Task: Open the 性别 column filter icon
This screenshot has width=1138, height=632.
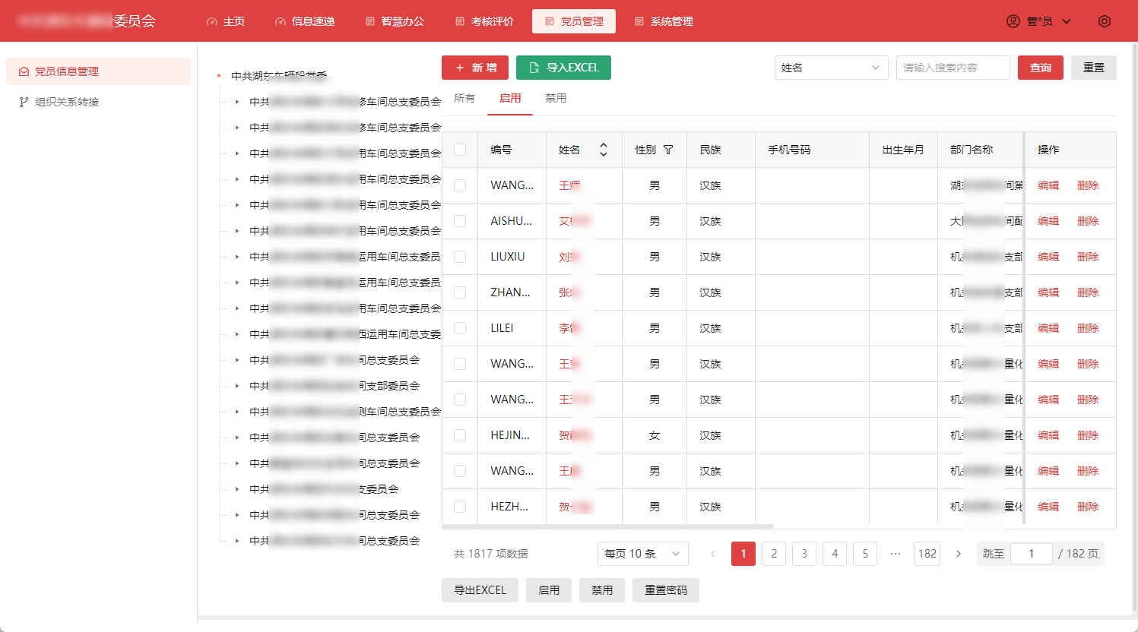Action: pyautogui.click(x=668, y=150)
